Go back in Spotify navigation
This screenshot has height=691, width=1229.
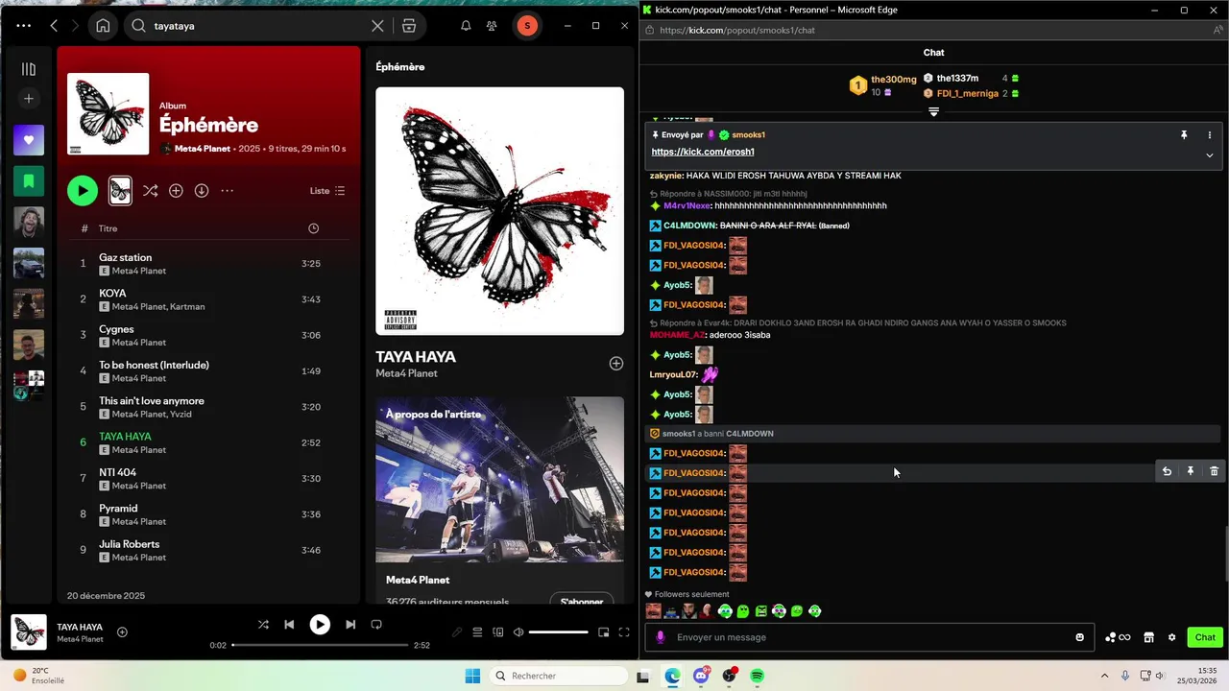pyautogui.click(x=54, y=26)
